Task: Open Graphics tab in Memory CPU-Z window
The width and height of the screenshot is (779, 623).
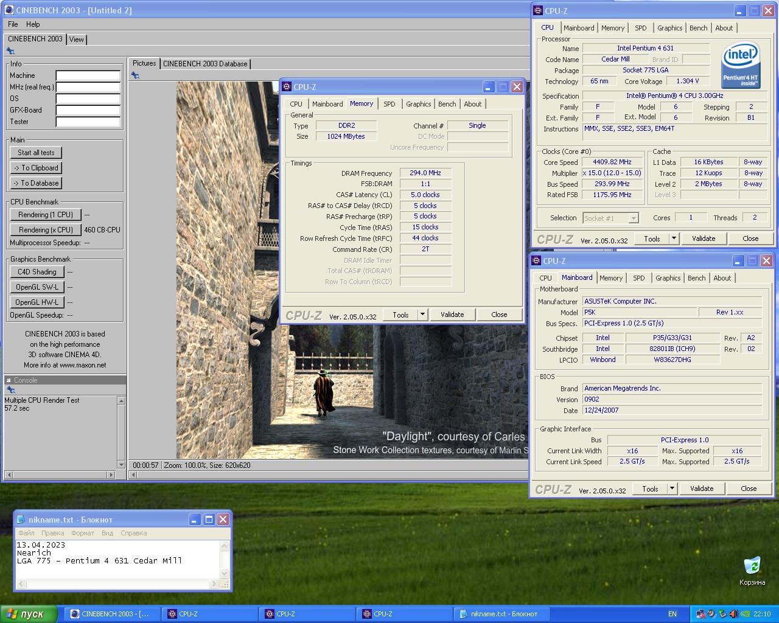Action: coord(419,104)
